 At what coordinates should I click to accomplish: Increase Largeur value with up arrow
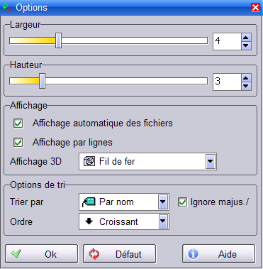coord(246,38)
